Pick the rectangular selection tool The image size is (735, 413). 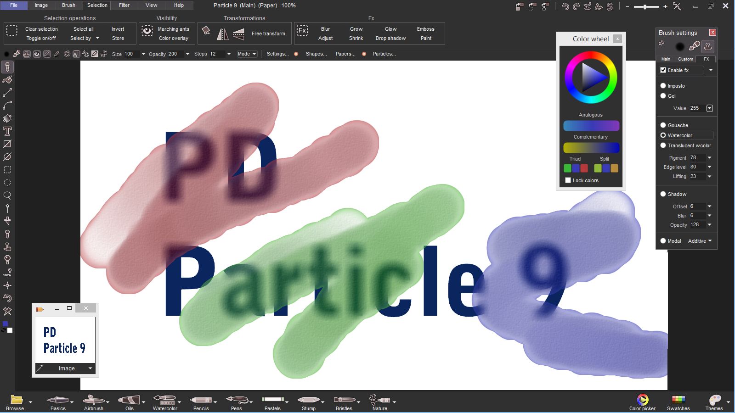pos(7,170)
